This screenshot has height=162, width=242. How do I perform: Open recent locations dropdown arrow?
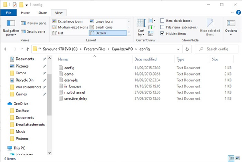21,49
